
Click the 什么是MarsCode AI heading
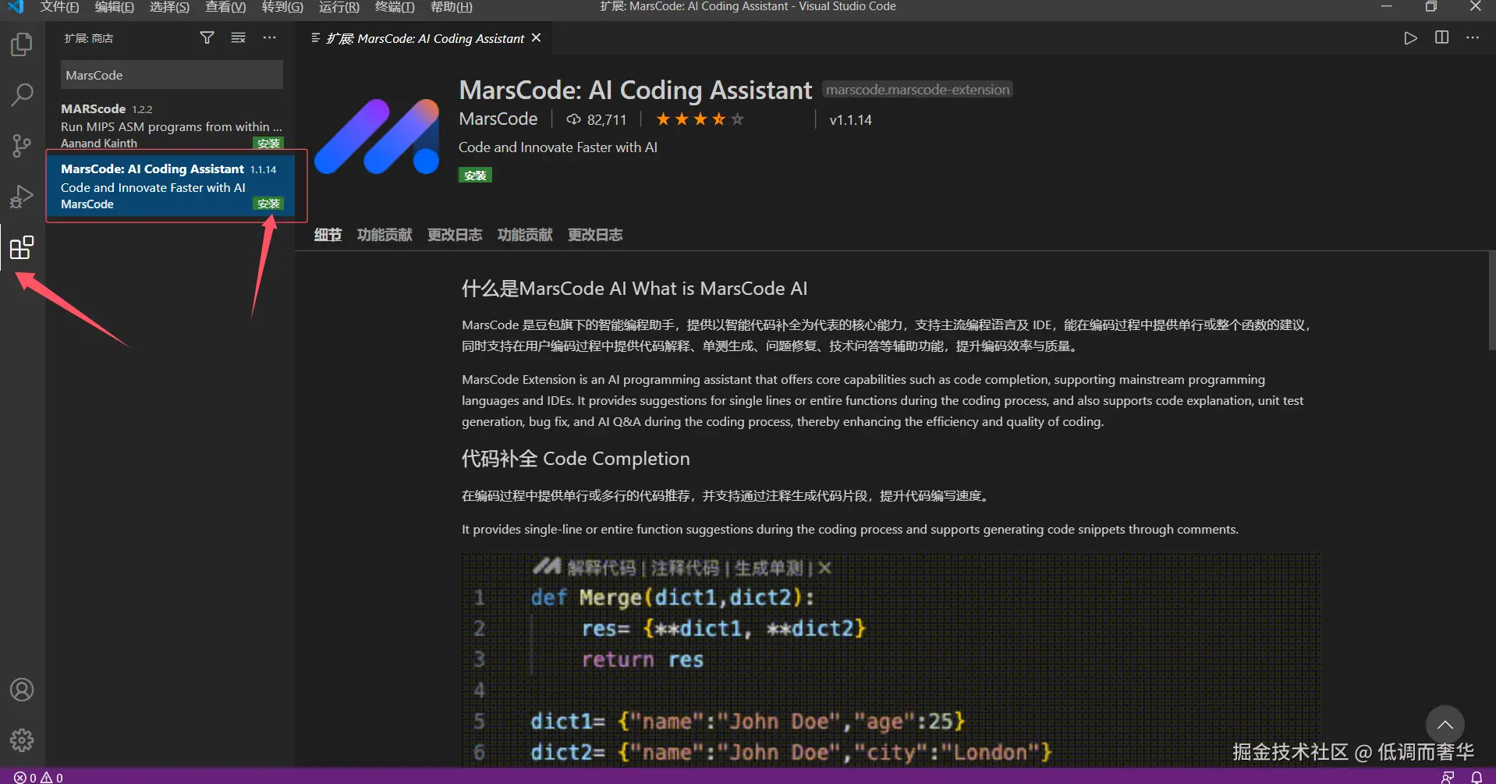coord(634,289)
